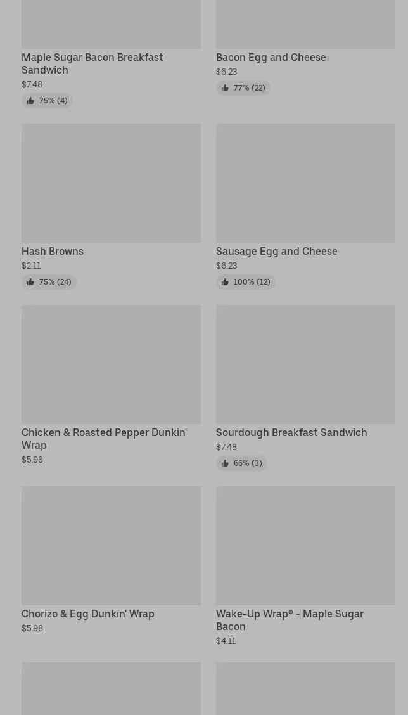Viewport: 408px width, 715px height.
Task: Select Wake-Up Wrap Maple Sugar Bacon title
Action: click(x=289, y=620)
